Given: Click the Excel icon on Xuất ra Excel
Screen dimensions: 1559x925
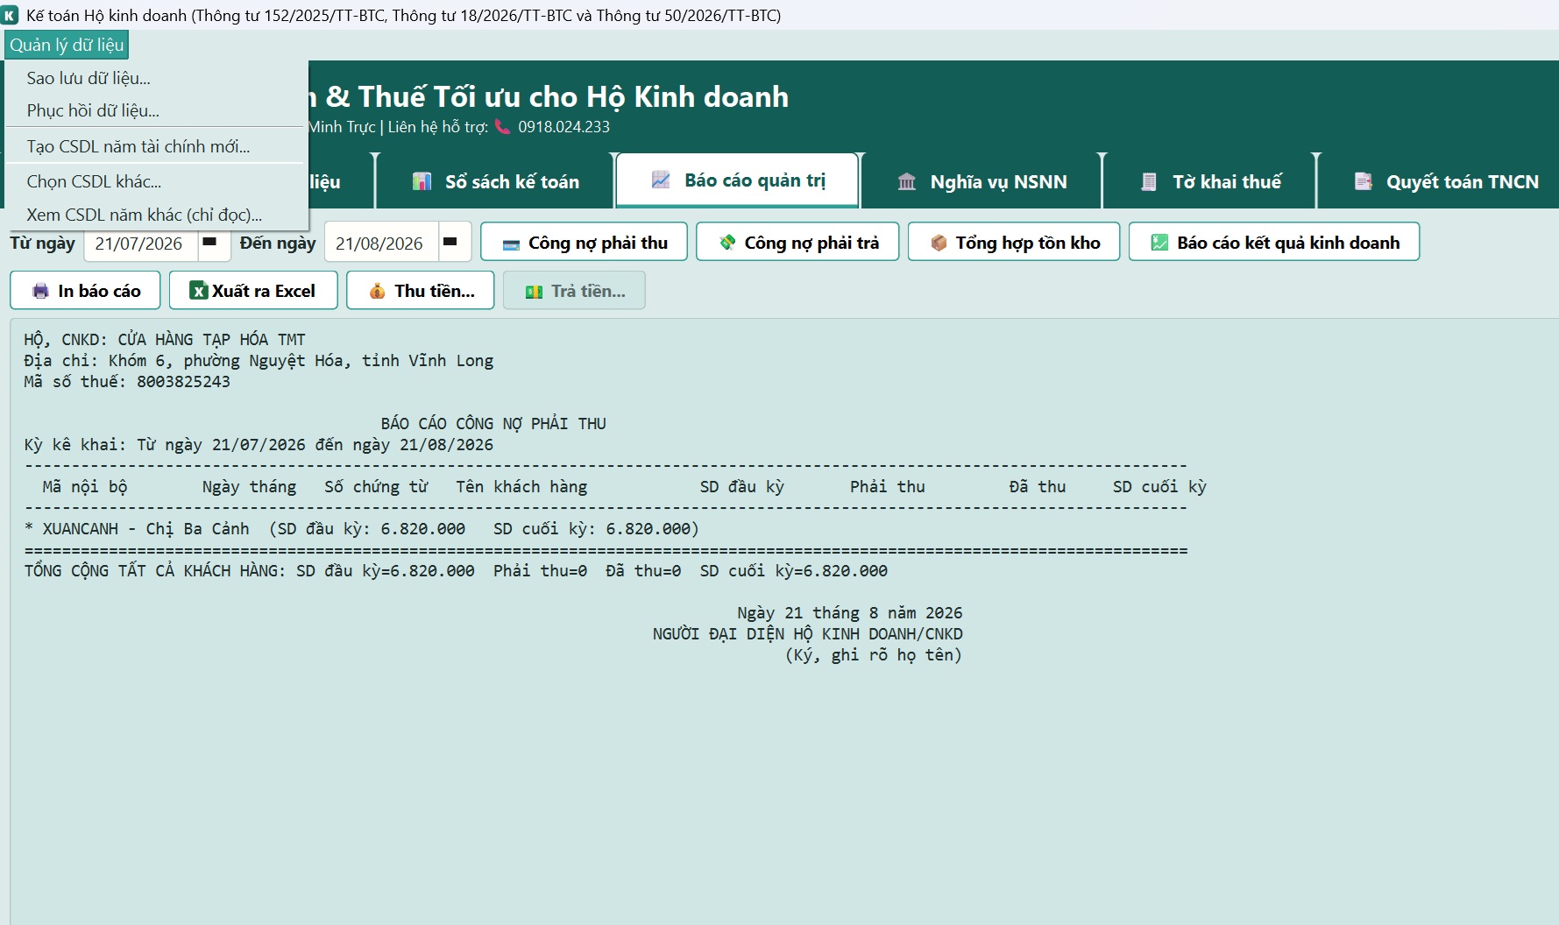Looking at the screenshot, I should pos(199,291).
